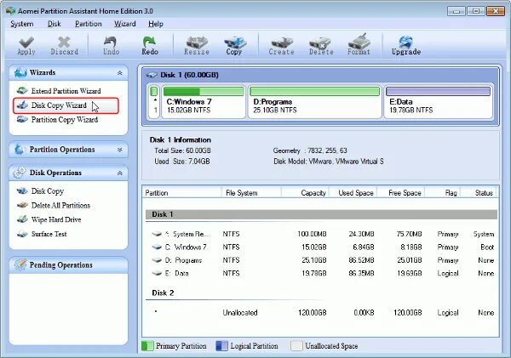The height and width of the screenshot is (358, 511).
Task: Select the D:Programs partition block
Action: [314, 101]
